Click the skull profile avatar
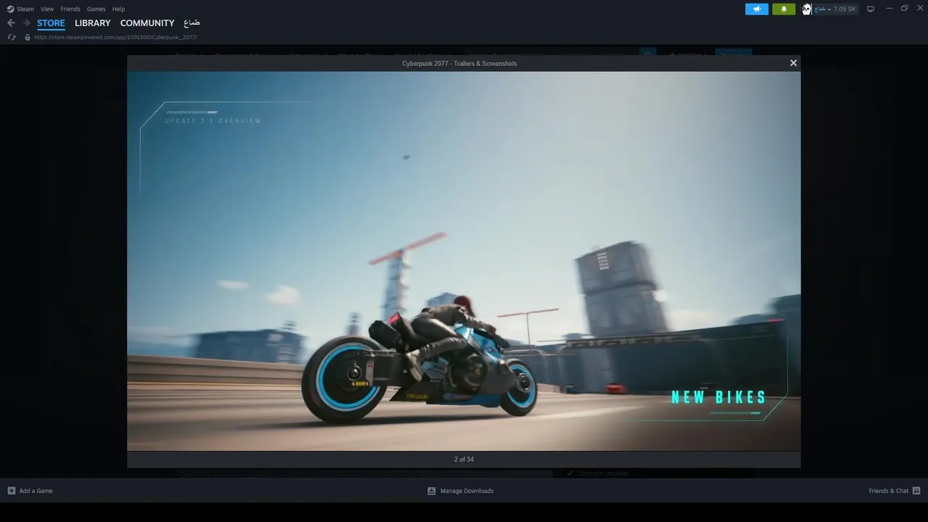The width and height of the screenshot is (928, 522). (806, 9)
